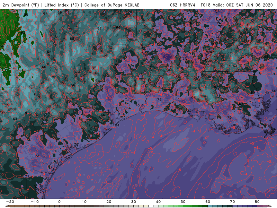The width and height of the screenshot is (277, 208).
Task: Click the dewpoint value "75" on the map
Action: (x=229, y=118)
